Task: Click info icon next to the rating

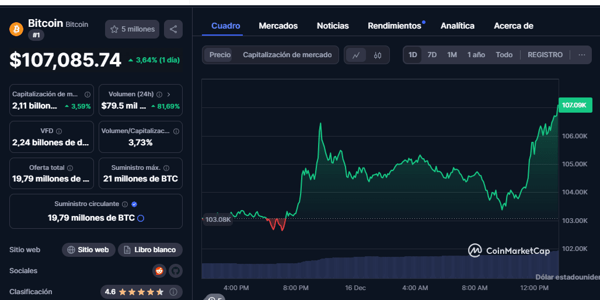Action: pos(173,292)
